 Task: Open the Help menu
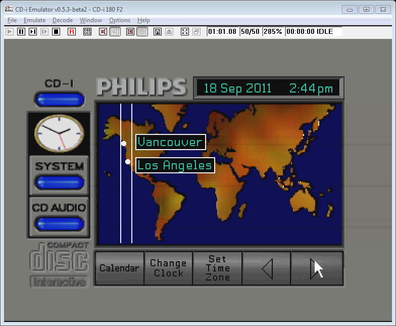[x=143, y=20]
